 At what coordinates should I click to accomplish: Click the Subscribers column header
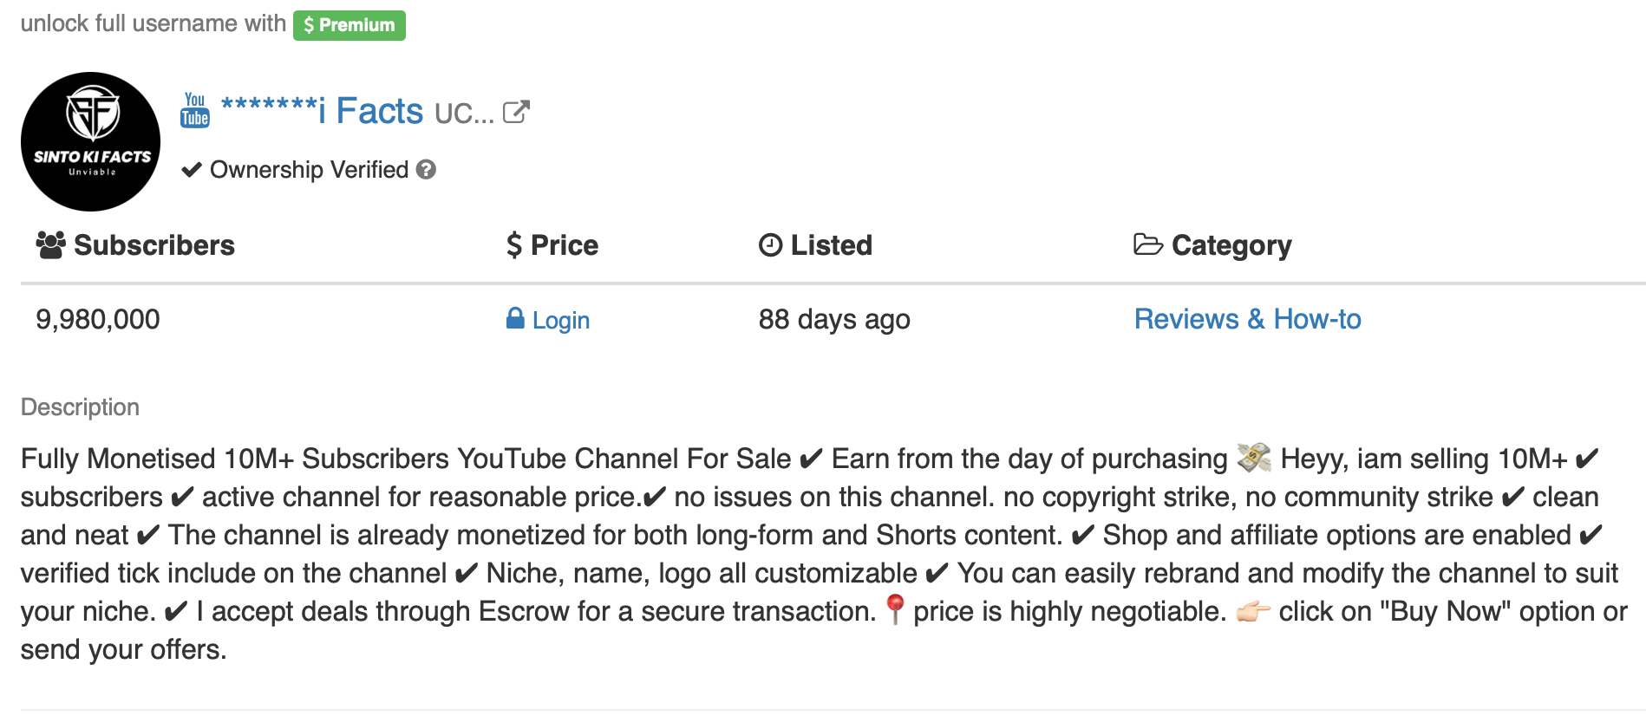click(154, 245)
